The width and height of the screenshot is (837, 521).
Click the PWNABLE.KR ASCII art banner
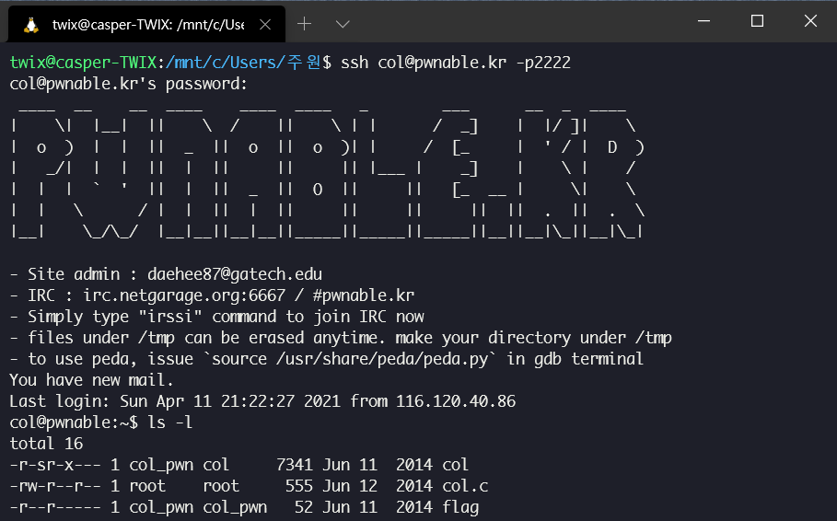(327, 171)
